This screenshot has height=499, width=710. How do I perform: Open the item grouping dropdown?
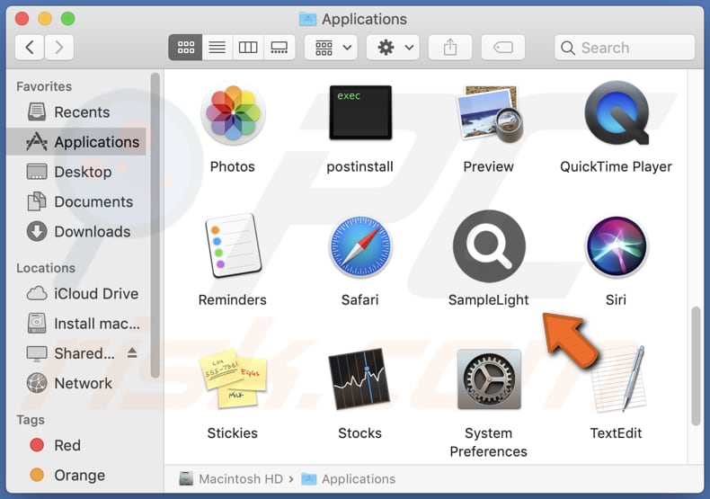tap(334, 48)
